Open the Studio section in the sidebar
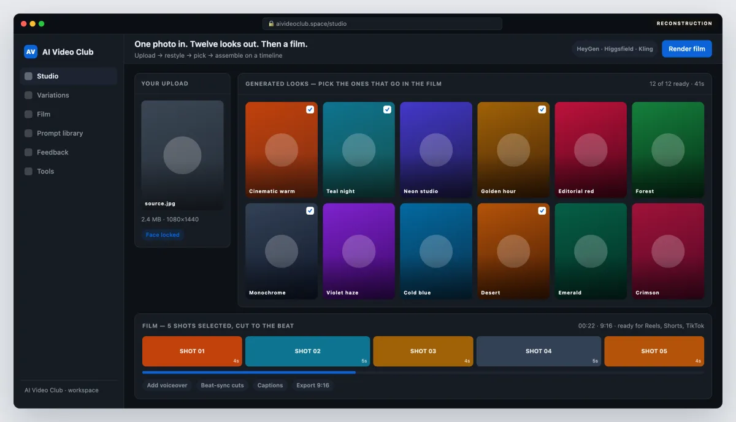The image size is (736, 422). (x=69, y=76)
